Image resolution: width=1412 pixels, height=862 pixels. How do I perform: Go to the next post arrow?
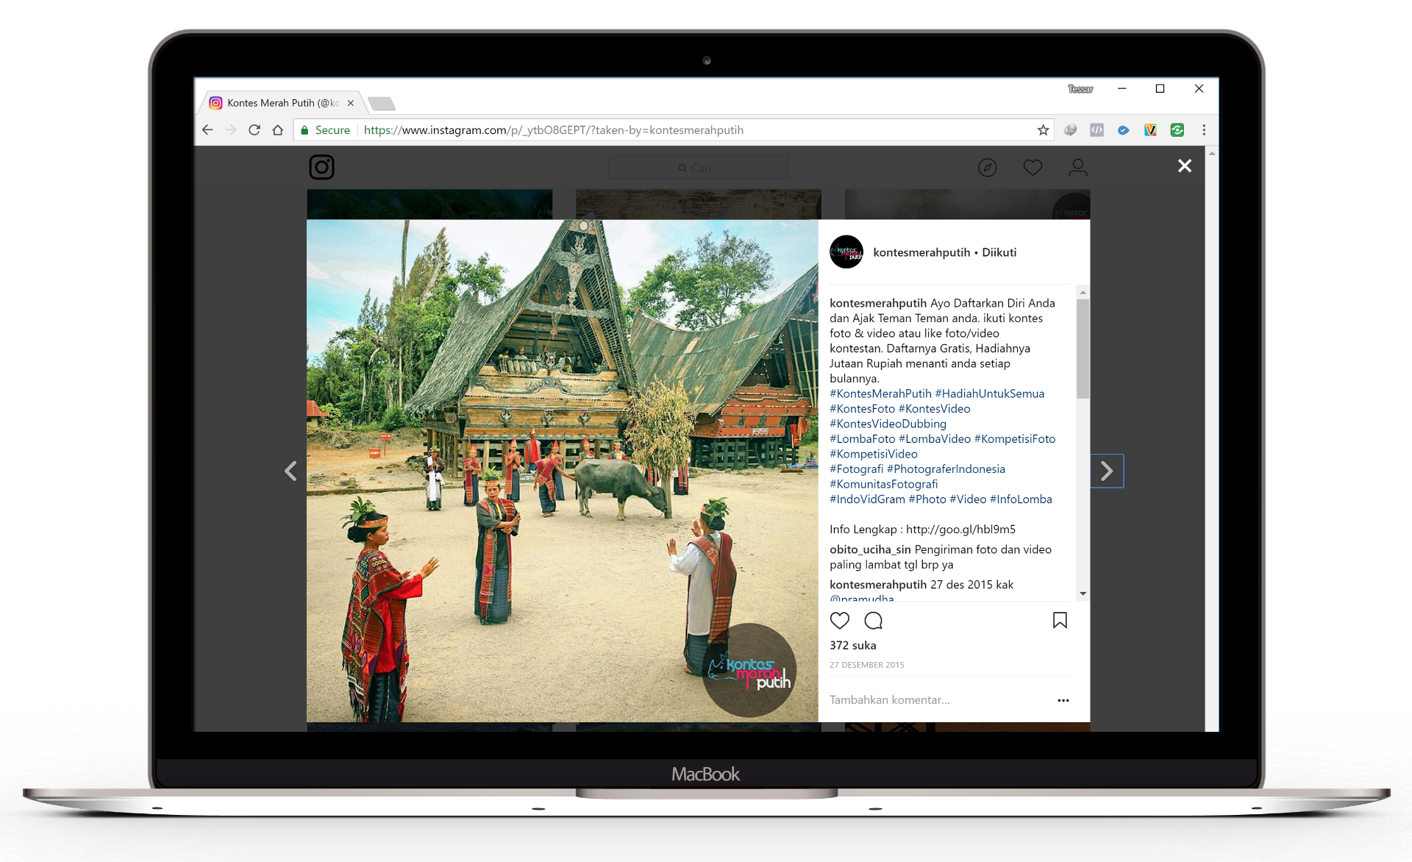point(1107,471)
